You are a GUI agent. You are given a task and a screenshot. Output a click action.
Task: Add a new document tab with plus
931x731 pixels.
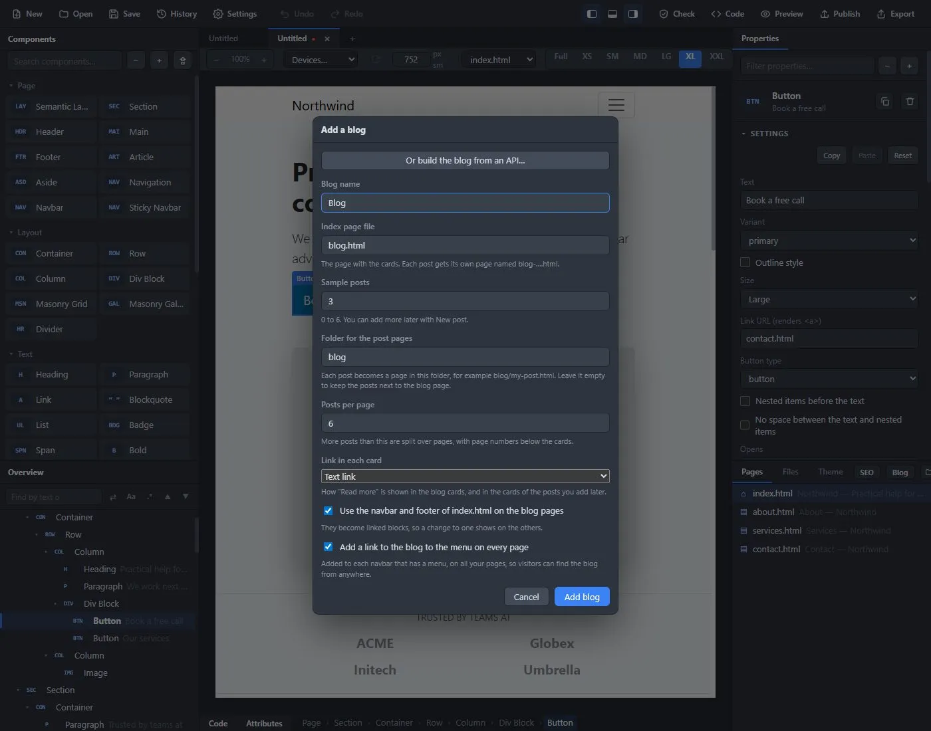[352, 39]
